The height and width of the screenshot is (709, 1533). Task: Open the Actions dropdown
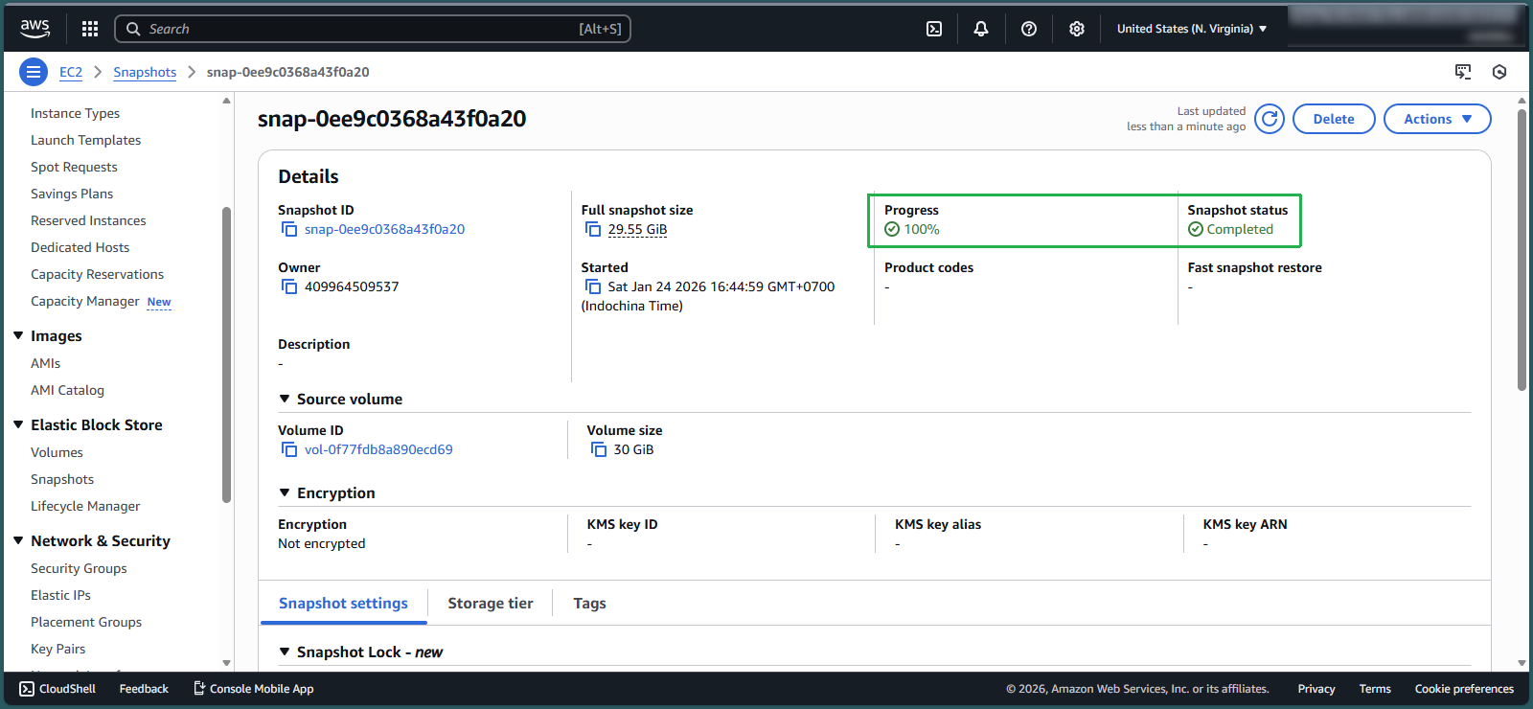[1437, 119]
